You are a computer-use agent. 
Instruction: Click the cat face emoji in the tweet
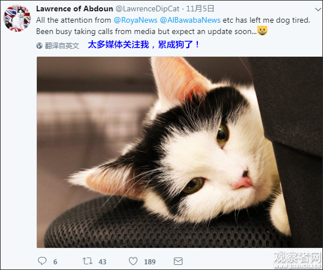(x=262, y=31)
